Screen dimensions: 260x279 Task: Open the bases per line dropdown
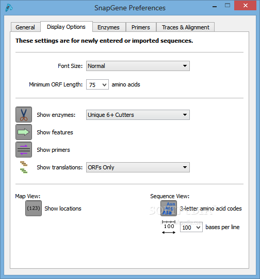coord(191,227)
